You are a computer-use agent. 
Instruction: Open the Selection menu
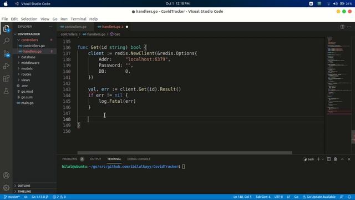point(29,19)
